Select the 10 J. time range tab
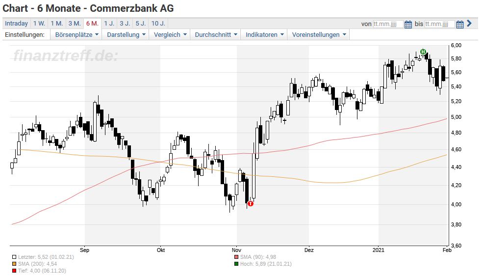482x278 pixels. pos(158,24)
